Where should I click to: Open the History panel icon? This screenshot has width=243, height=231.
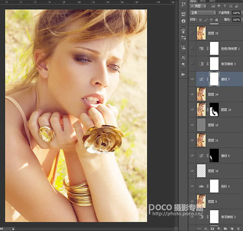tap(183, 4)
